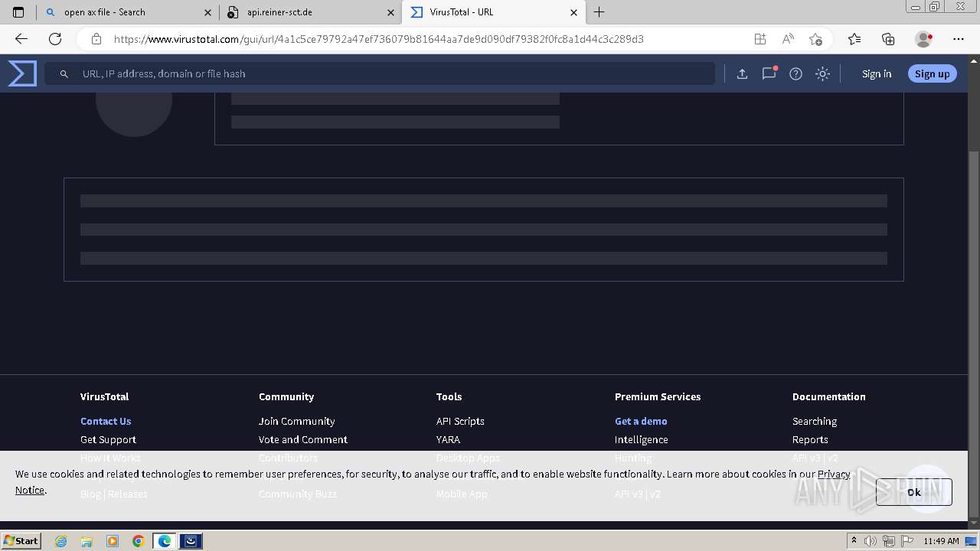Click the taskbar clock 11:49 AM
The image size is (980, 551).
[941, 541]
